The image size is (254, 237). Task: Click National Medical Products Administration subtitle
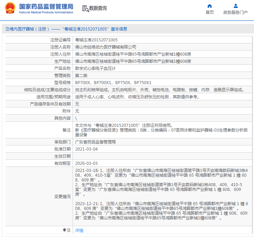[x=46, y=12]
